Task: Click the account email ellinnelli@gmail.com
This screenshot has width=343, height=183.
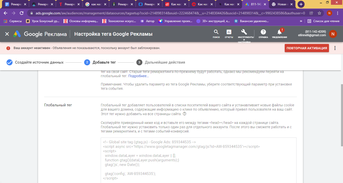Action: pos(312,35)
